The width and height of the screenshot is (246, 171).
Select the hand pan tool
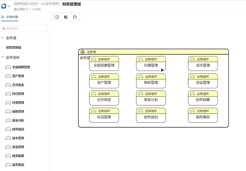tap(75, 17)
